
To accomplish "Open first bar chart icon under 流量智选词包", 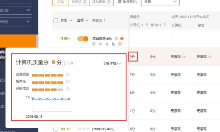I will click(x=107, y=44).
